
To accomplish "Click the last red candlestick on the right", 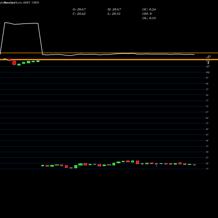I will point(194,165).
